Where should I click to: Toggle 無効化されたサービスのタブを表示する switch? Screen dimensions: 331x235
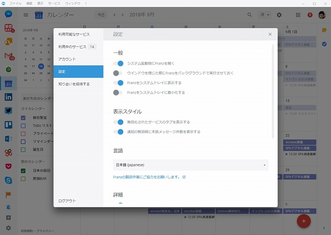tap(118, 122)
